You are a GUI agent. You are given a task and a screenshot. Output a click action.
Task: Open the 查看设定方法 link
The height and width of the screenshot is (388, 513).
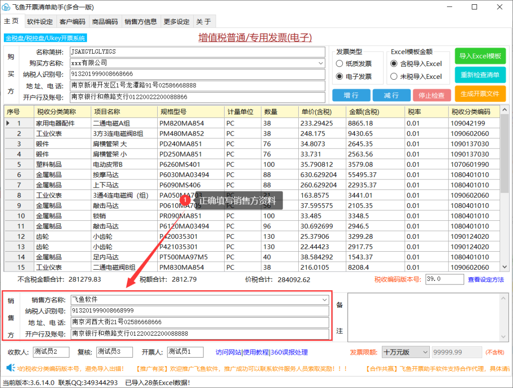(x=486, y=279)
